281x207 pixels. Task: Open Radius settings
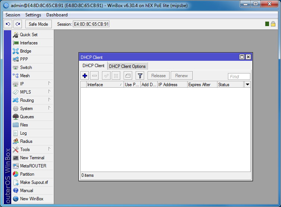(33, 141)
